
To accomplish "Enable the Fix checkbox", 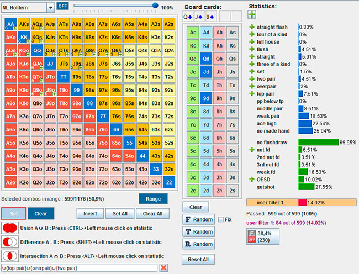I will [221, 220].
